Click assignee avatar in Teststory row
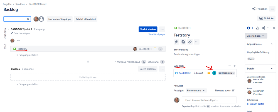 point(135,49)
